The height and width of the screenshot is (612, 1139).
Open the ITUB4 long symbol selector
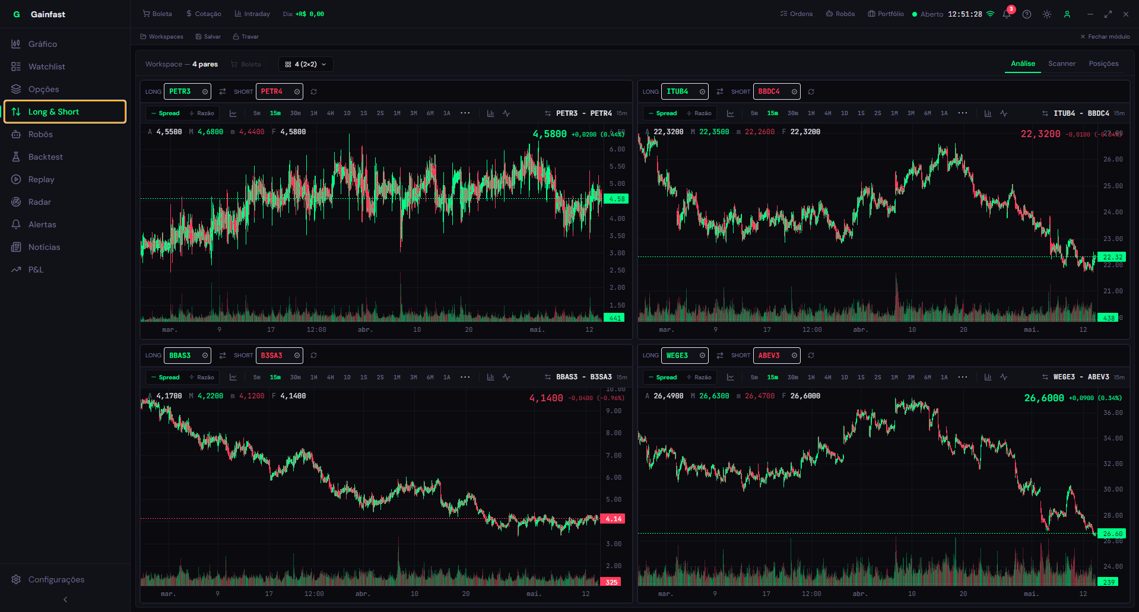685,91
